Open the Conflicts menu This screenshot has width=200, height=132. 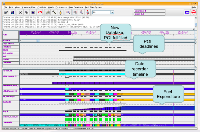pos(42,7)
